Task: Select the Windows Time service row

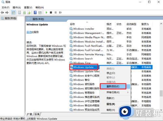Action: (x=111, y=63)
